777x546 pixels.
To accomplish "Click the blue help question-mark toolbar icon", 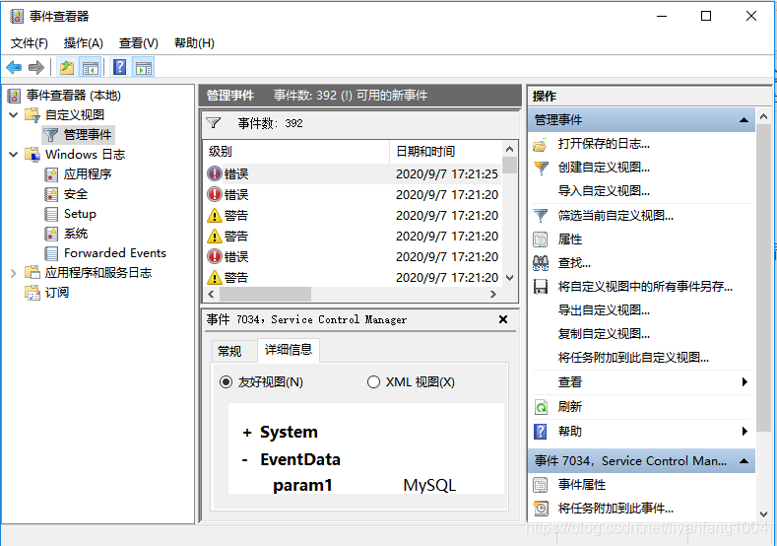I will point(119,67).
